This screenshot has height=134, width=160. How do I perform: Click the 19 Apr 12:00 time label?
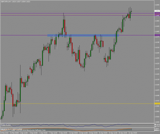[113, 133]
